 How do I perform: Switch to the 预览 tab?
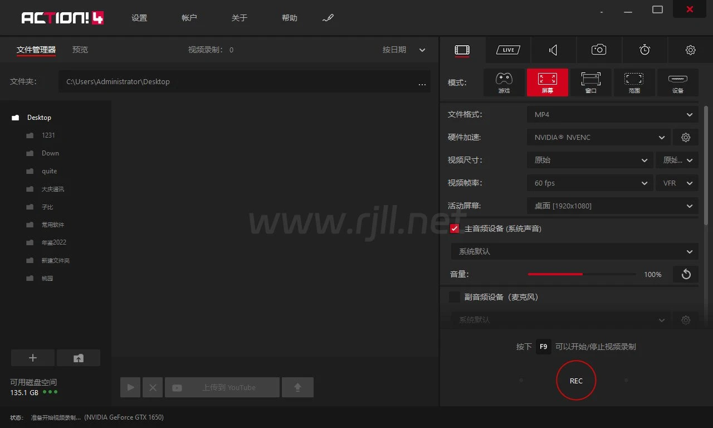pyautogui.click(x=80, y=50)
